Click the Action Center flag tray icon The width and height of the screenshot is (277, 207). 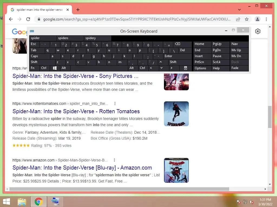point(239,202)
